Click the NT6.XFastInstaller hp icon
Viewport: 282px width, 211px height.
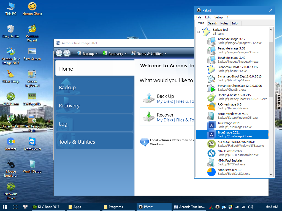(211, 153)
